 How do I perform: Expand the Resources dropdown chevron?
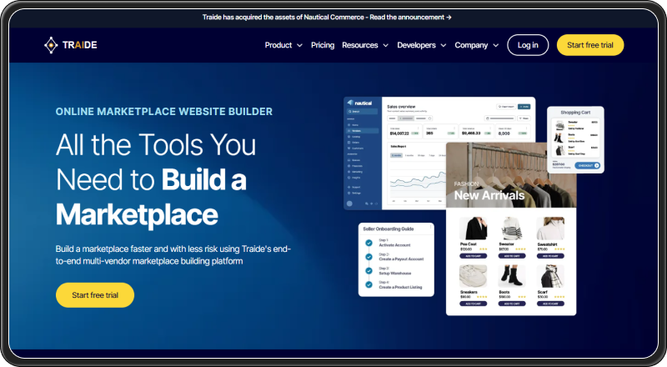[384, 46]
